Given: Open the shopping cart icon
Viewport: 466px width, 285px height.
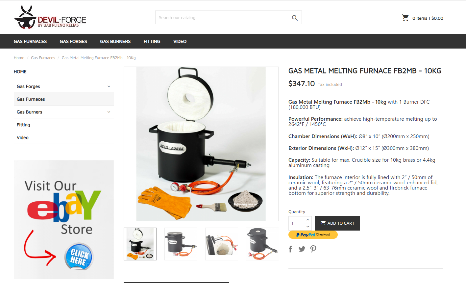Looking at the screenshot, I should click(405, 18).
